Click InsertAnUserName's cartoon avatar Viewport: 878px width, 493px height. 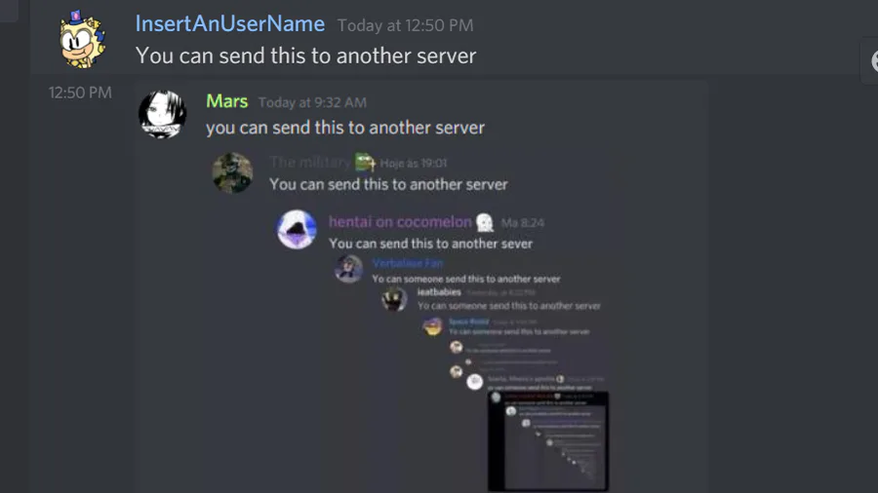click(82, 40)
